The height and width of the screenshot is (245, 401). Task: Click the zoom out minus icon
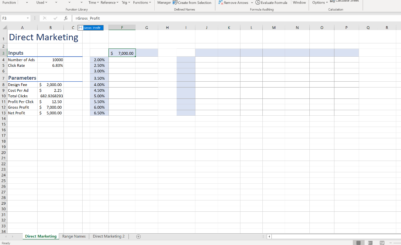click(x=390, y=242)
